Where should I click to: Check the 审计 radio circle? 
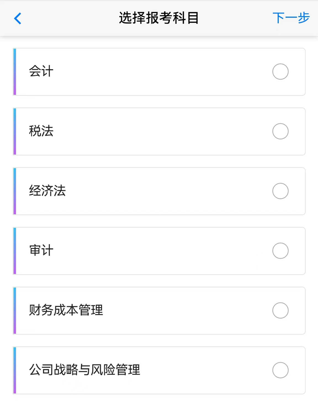click(280, 251)
